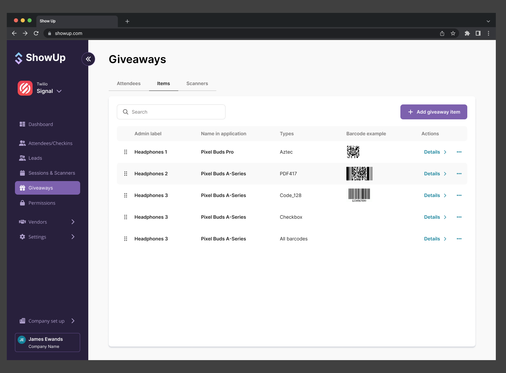Viewport: 506px width, 373px height.
Task: Expand the Settings submenu
Action: (x=73, y=237)
